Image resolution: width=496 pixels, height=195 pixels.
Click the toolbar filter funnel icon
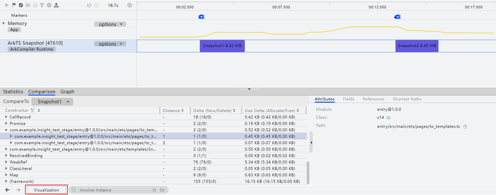click(x=42, y=5)
